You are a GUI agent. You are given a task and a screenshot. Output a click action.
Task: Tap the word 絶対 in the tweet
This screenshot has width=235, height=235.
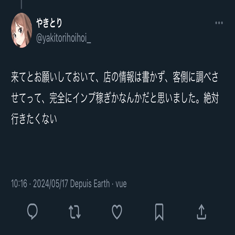(211, 98)
